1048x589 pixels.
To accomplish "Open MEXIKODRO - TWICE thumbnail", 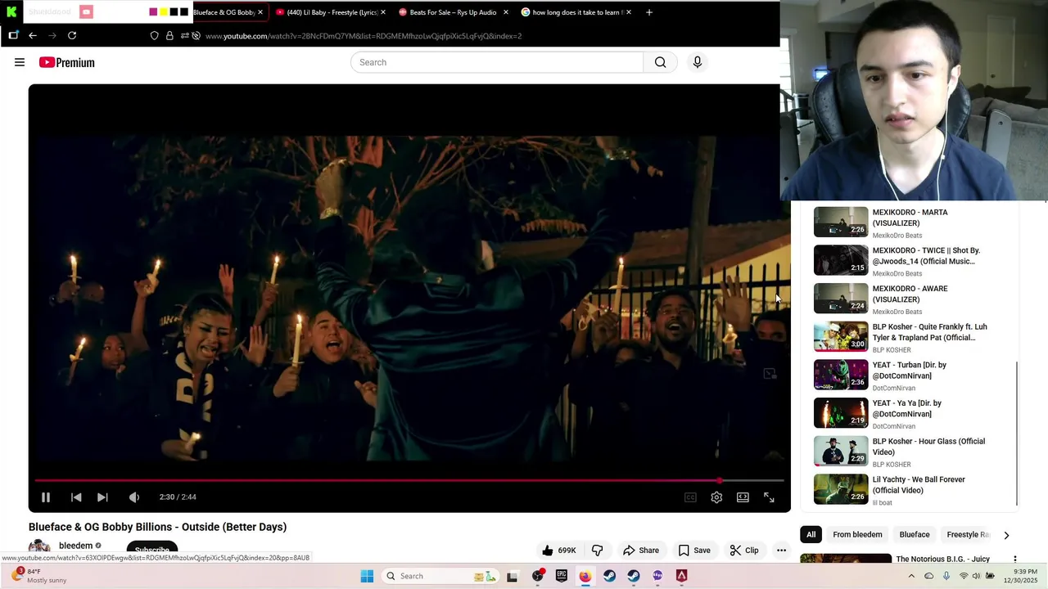I will [841, 260].
